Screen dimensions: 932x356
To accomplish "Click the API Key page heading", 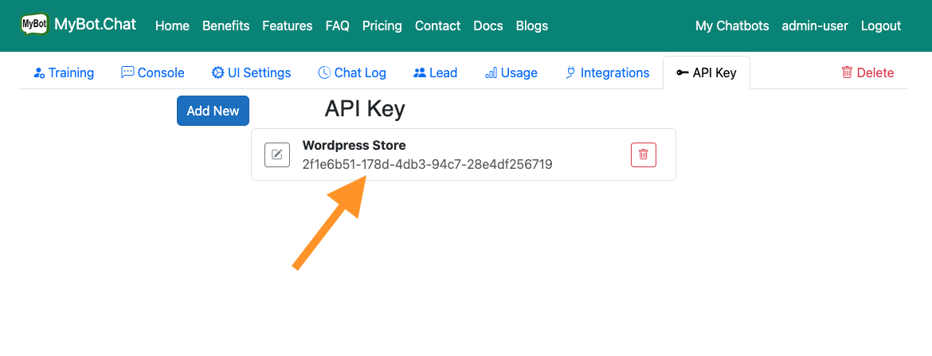I will pos(365,109).
